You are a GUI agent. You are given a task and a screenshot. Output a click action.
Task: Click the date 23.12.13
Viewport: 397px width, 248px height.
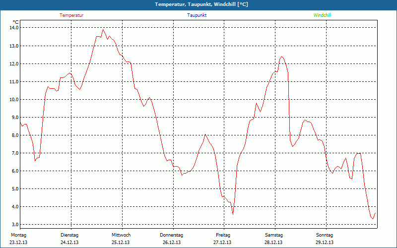[x=18, y=243]
